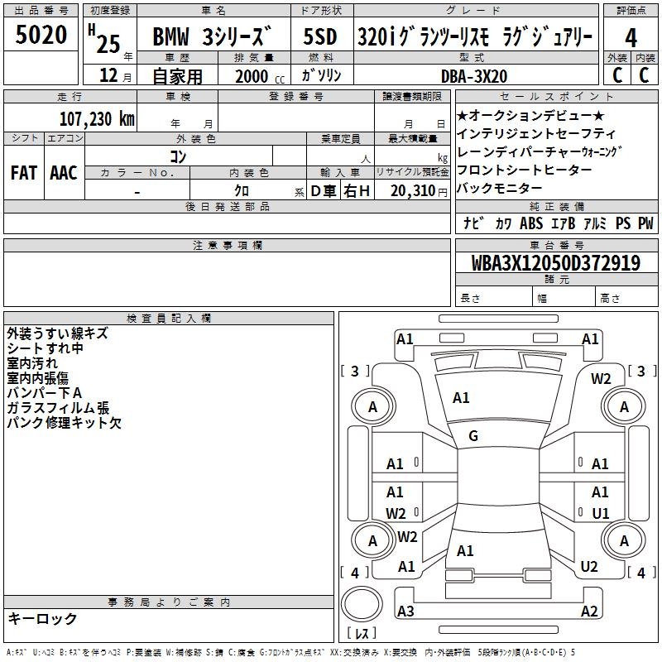The height and width of the screenshot is (662, 662).
Task: Click the A3 mark on rear bumper
Action: tap(405, 611)
